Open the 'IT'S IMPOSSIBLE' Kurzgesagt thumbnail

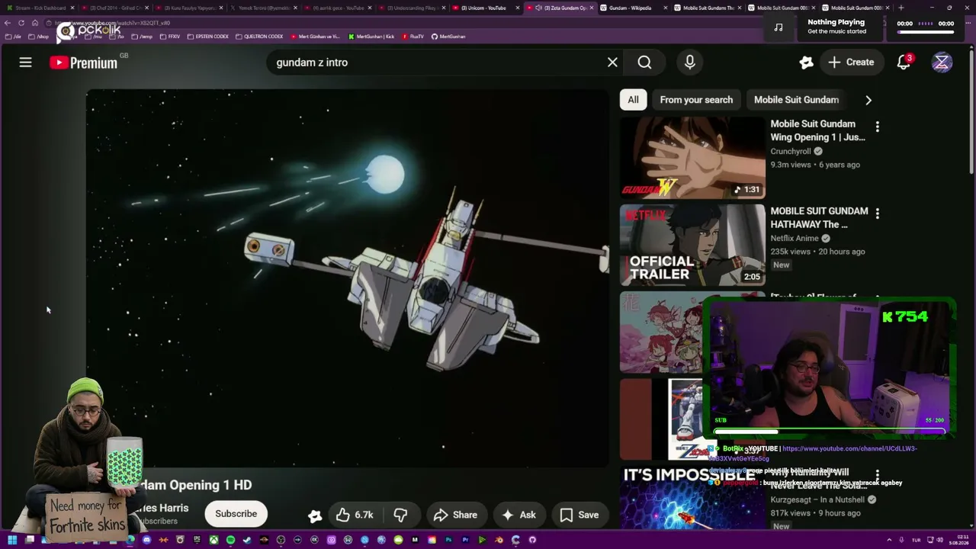click(x=692, y=497)
